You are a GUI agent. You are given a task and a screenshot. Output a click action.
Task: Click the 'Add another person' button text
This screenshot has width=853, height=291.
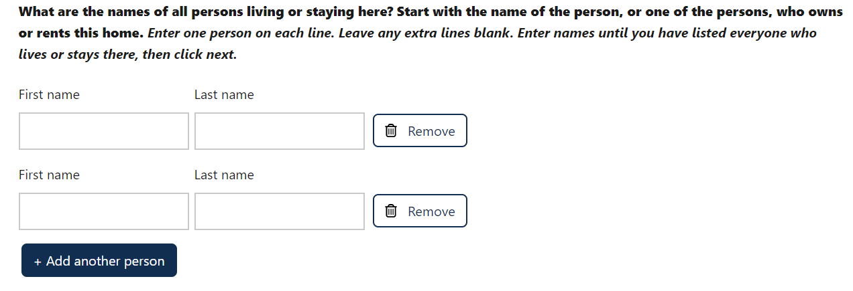[x=105, y=262]
